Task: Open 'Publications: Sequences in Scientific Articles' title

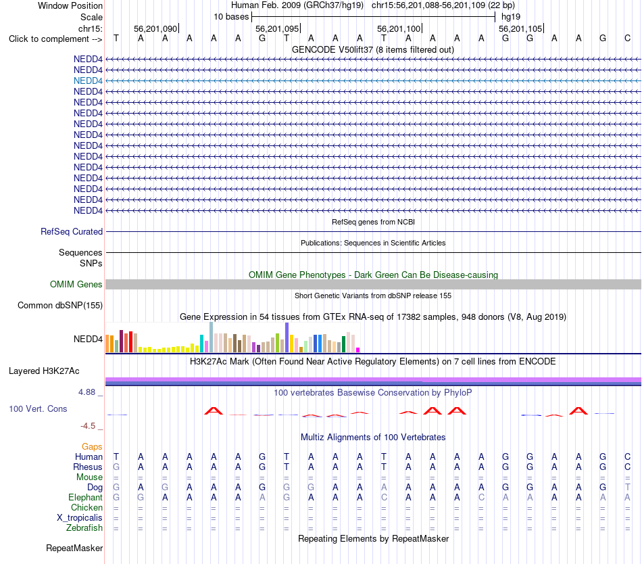Action: 373,243
